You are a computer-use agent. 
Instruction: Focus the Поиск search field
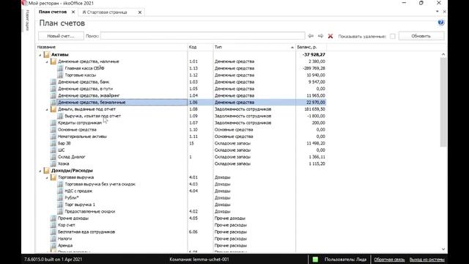click(x=203, y=36)
